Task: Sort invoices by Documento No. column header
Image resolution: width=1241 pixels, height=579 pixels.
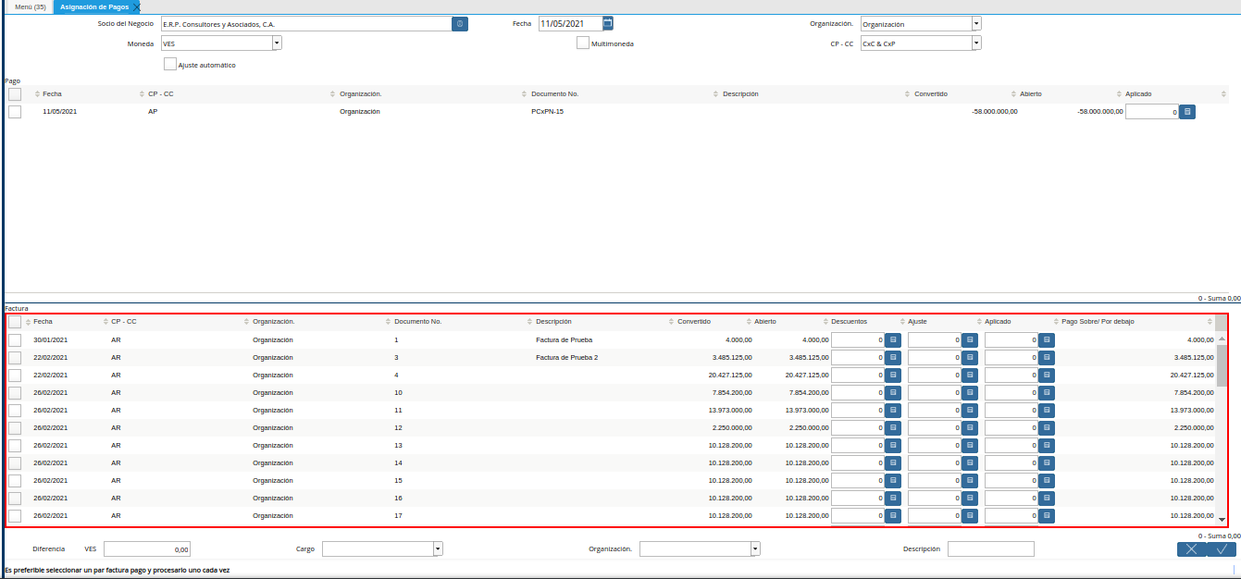Action: click(x=417, y=322)
